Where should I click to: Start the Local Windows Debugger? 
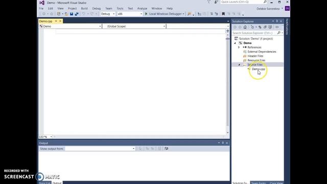(163, 14)
